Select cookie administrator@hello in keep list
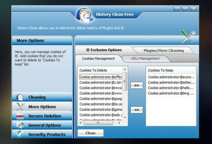 (x=171, y=88)
